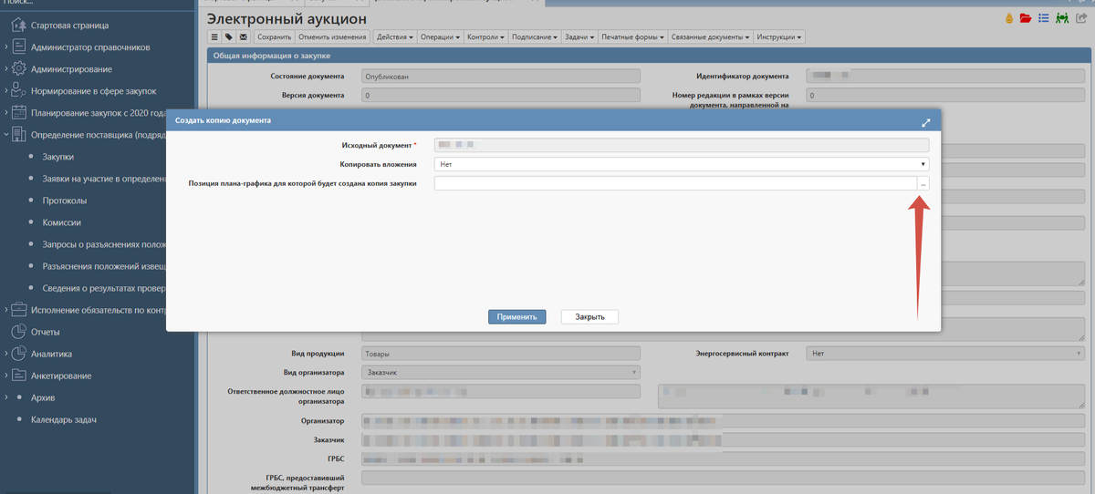Click the Администратор справочников sidebar icon

[x=18, y=47]
